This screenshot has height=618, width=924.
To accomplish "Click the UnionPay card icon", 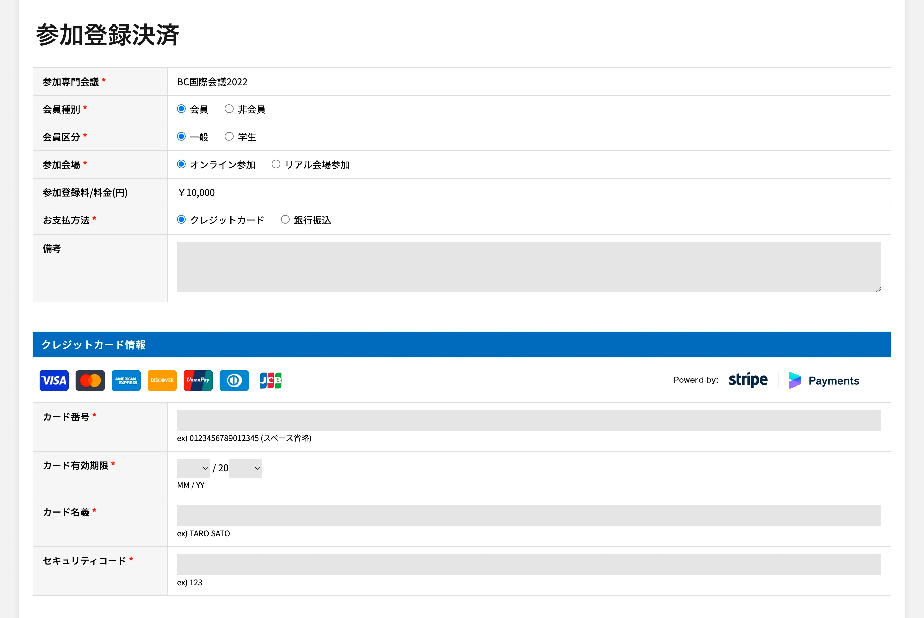I will coord(198,380).
